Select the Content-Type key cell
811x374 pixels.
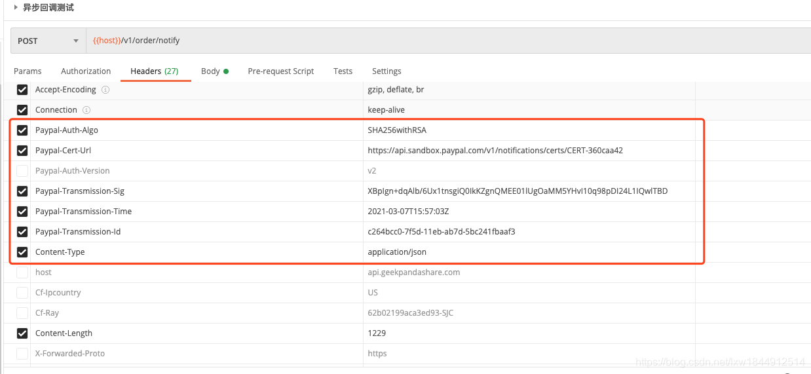pyautogui.click(x=197, y=252)
